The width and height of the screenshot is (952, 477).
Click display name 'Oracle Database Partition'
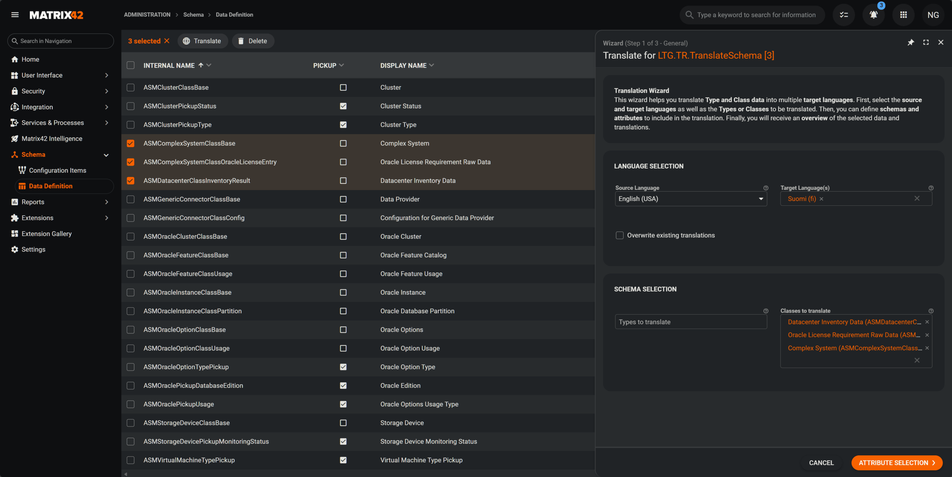pyautogui.click(x=417, y=311)
